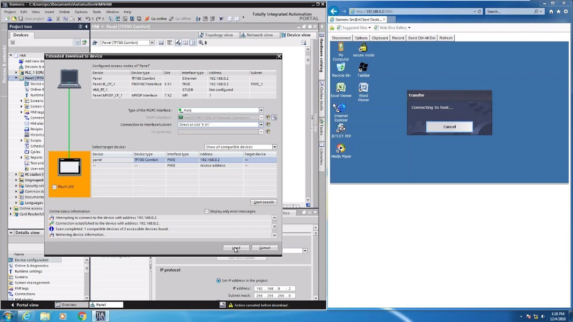Screen dimensions: 573x322
Task: Click Disconnect in Sm@rtClient toolbar
Action: 342,38
